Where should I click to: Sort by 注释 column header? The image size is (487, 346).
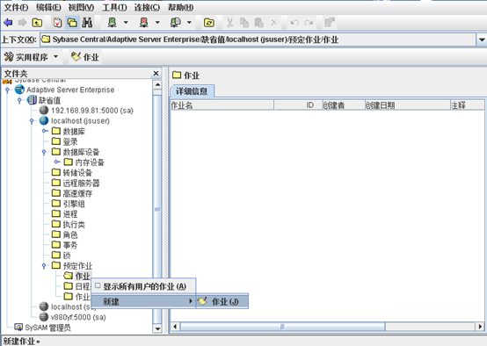[468, 105]
